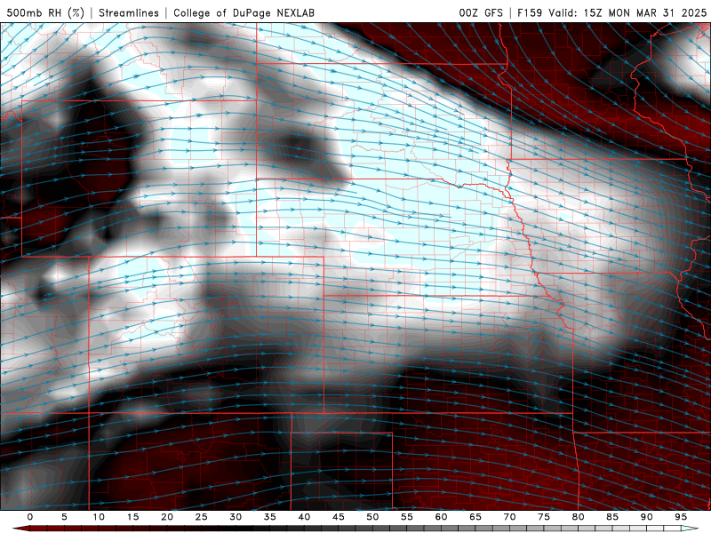
Task: Click the "00Z GFS" model run label
Action: 481,12
